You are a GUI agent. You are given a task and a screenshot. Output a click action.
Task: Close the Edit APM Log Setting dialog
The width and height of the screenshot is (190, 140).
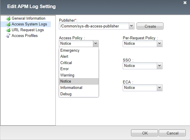185,3
